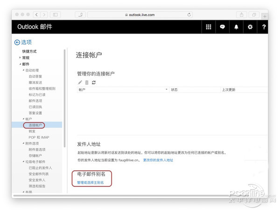The image size is (280, 212).
Task: Collapse the 附件选项 group
Action: pyautogui.click(x=23, y=143)
